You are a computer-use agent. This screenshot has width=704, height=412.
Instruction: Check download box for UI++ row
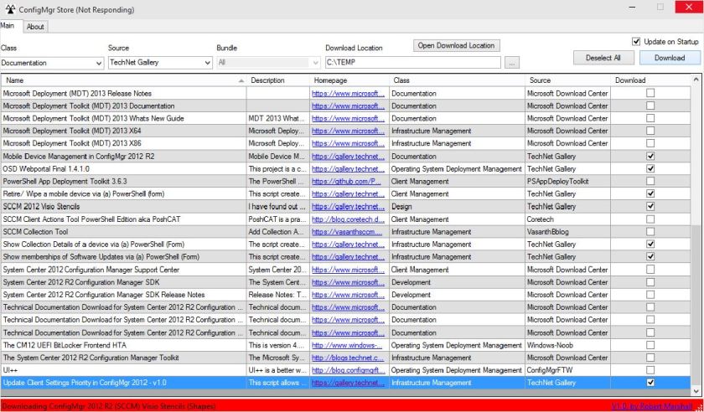[650, 370]
